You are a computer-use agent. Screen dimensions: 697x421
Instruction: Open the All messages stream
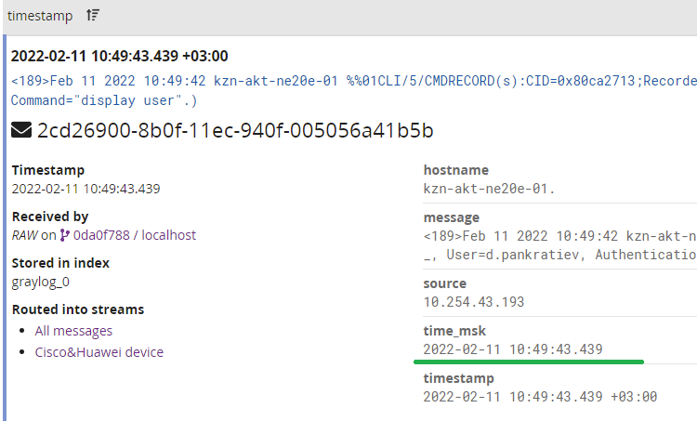[73, 331]
